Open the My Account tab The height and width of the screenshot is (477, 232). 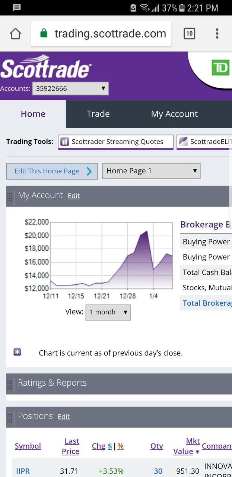[x=174, y=114]
